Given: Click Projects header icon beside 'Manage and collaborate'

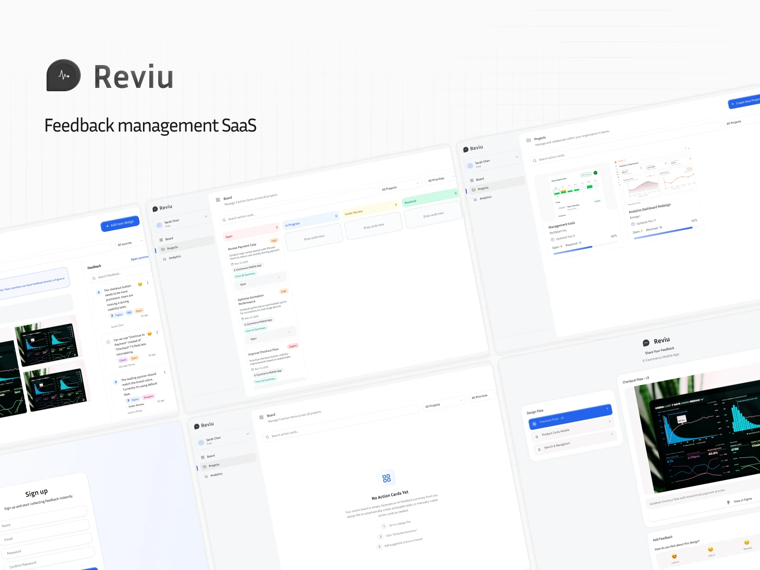Looking at the screenshot, I should point(529,141).
